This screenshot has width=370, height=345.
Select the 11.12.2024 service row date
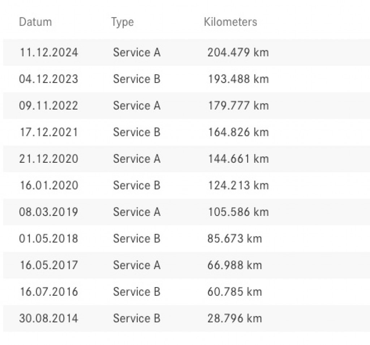(x=48, y=52)
